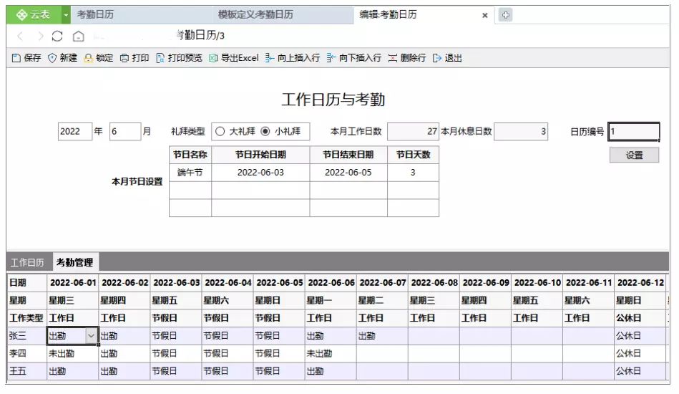Open the 工作日历 sheet tab
The image size is (679, 394).
27,263
